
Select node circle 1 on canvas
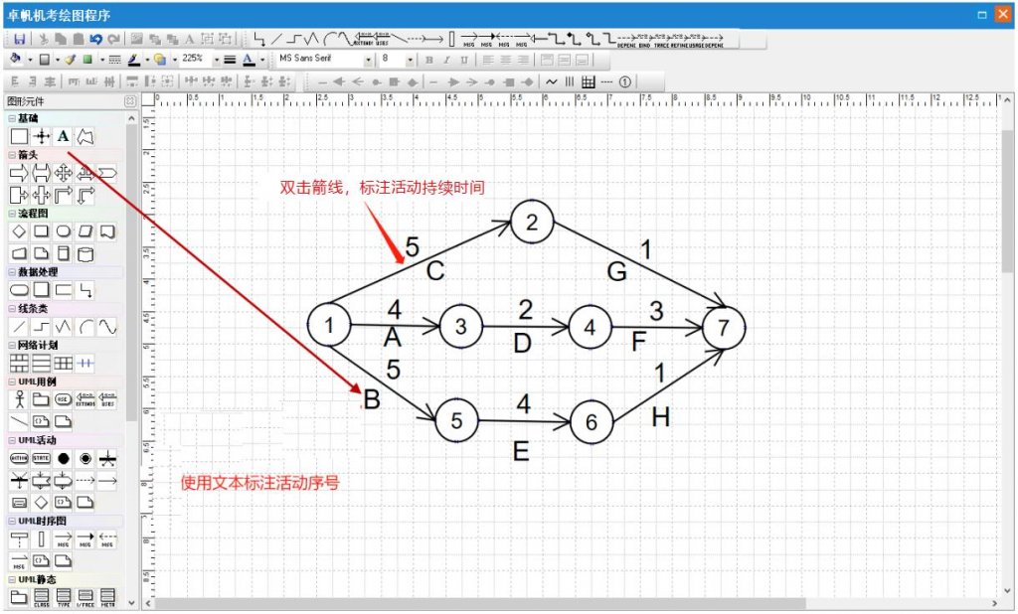(x=329, y=325)
